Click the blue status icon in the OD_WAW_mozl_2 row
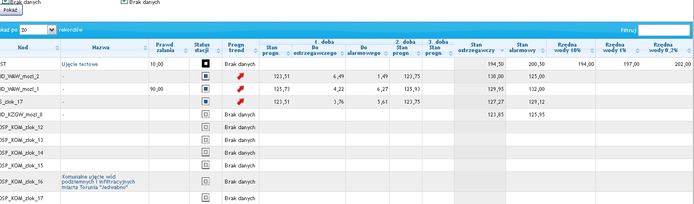The height and width of the screenshot is (204, 694). (x=206, y=76)
